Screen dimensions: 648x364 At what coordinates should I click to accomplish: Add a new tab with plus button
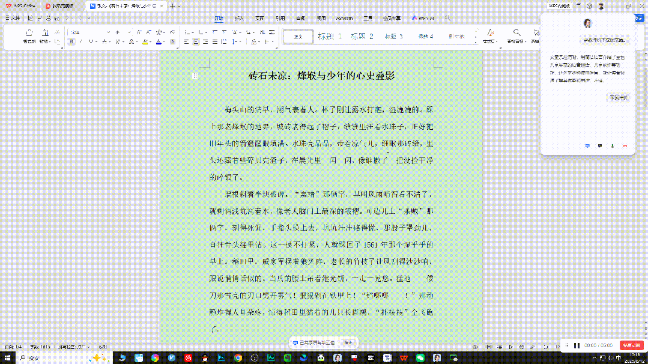pos(172,6)
